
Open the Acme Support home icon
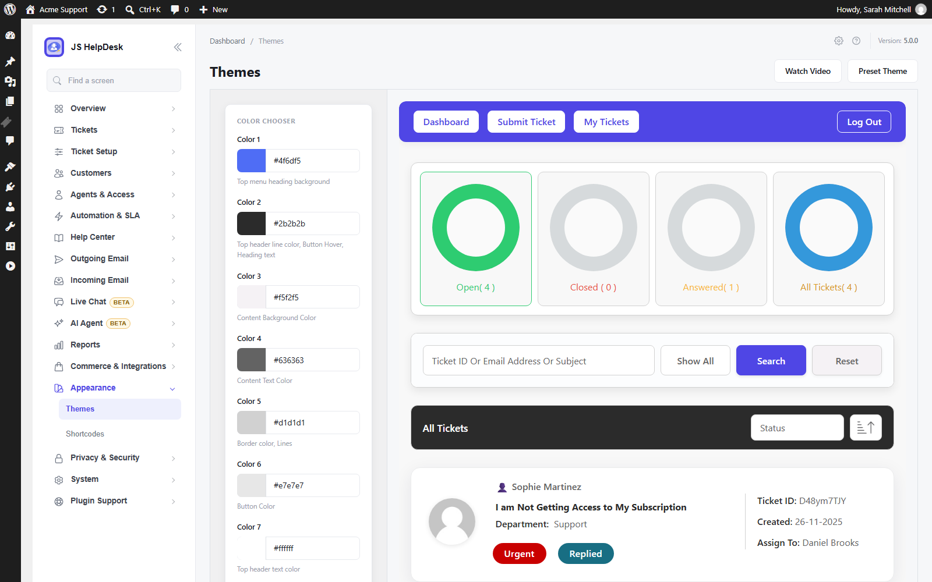click(x=30, y=9)
